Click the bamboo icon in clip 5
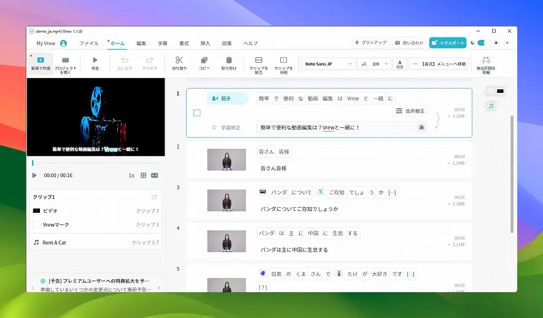 click(339, 273)
